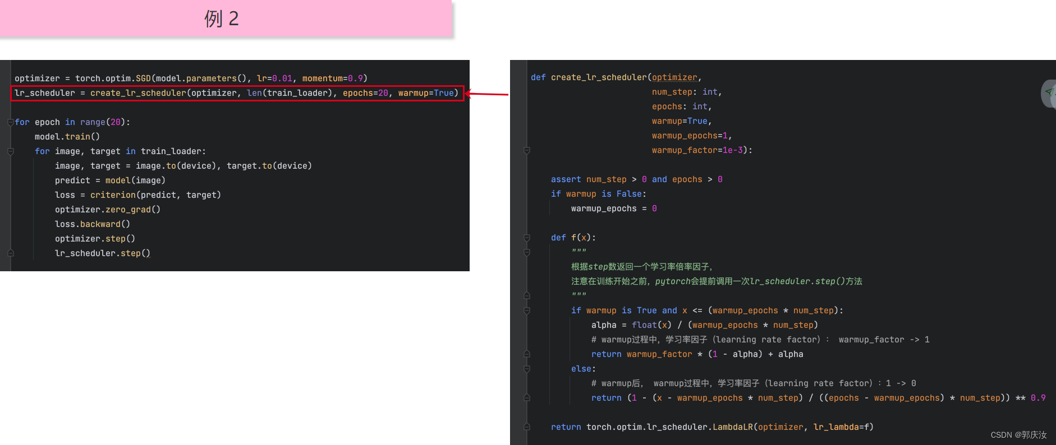Click the comment 'warmup后' ending '1 -> 0'
Screen dimensions: 1056x445
[754, 383]
